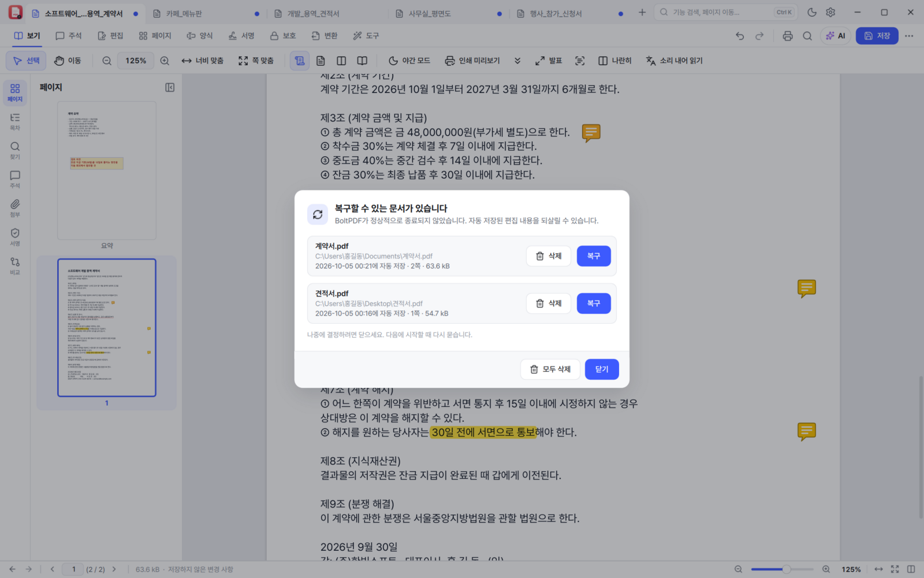Enable 소리 내어 읽기

(x=675, y=61)
